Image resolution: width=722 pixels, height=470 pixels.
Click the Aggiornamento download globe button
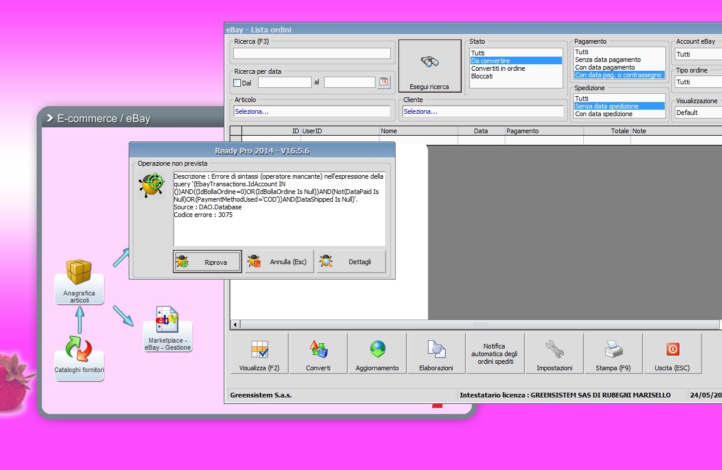tap(377, 354)
